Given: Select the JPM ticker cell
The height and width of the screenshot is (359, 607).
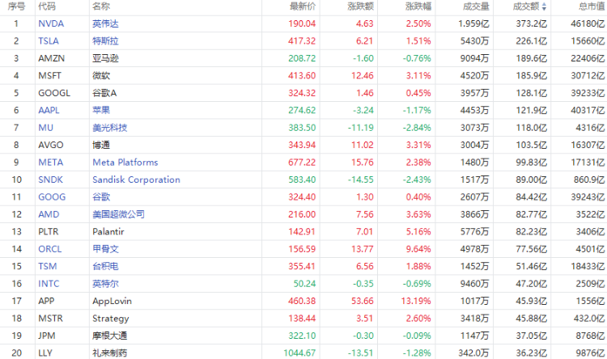Looking at the screenshot, I should pyautogui.click(x=47, y=336).
